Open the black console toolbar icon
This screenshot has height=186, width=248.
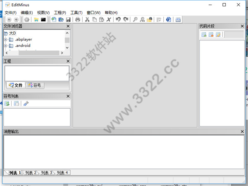click(43, 19)
